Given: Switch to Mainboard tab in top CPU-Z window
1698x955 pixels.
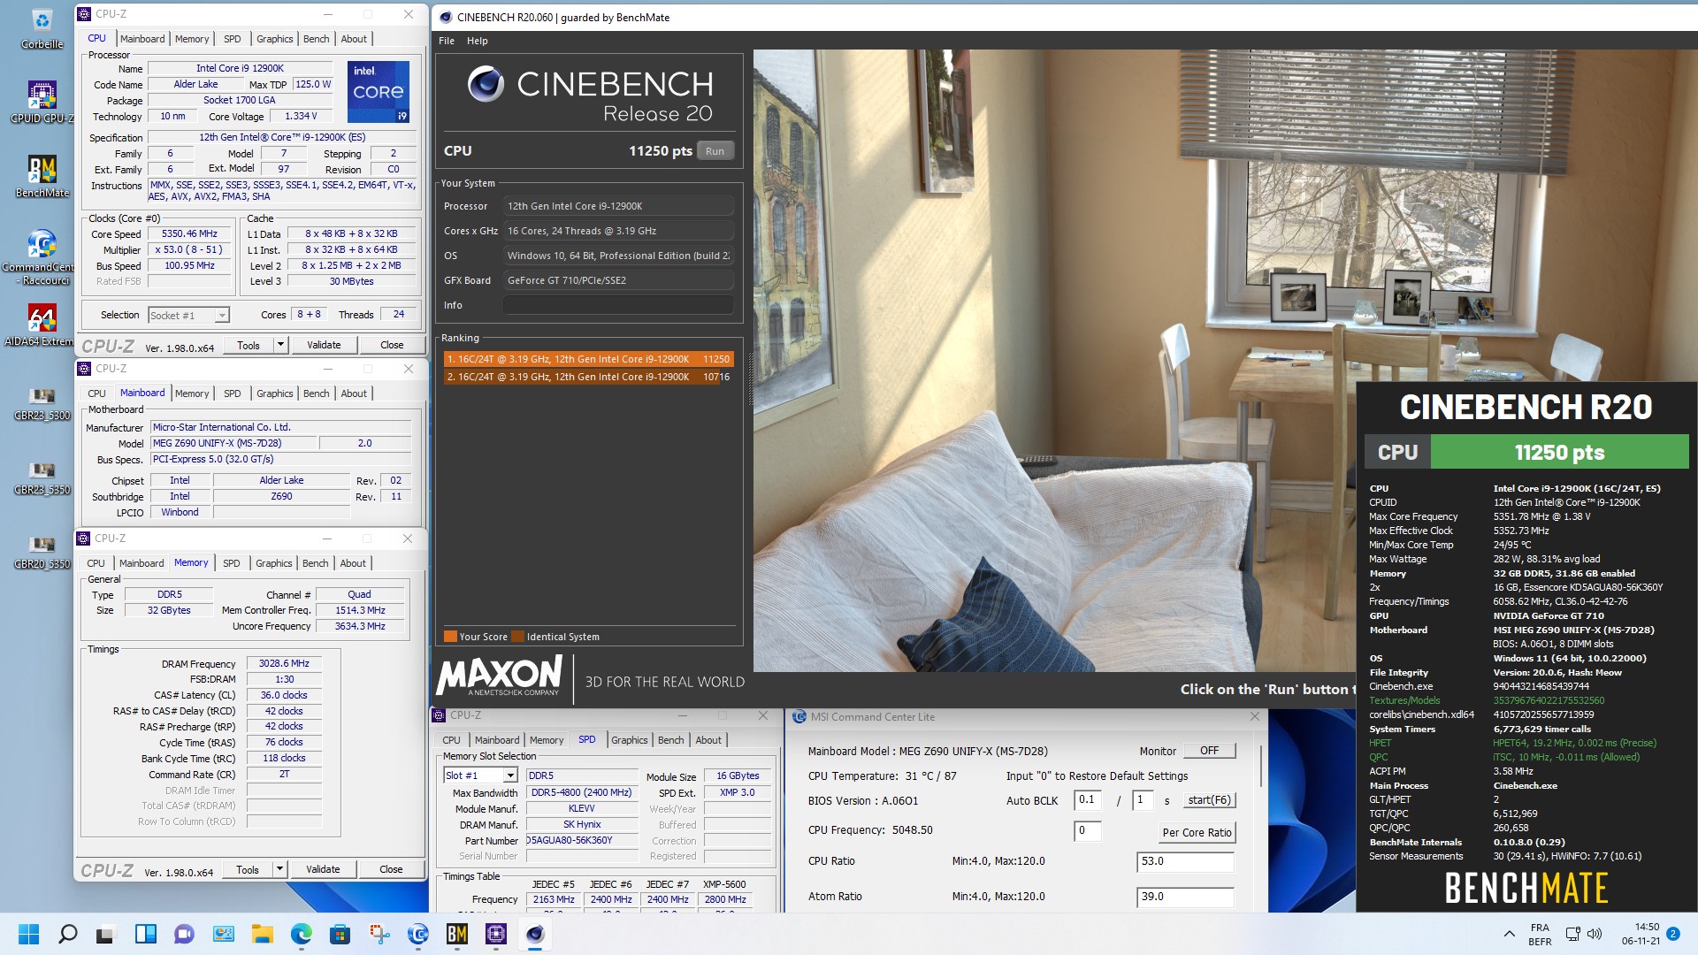Looking at the screenshot, I should (x=142, y=39).
